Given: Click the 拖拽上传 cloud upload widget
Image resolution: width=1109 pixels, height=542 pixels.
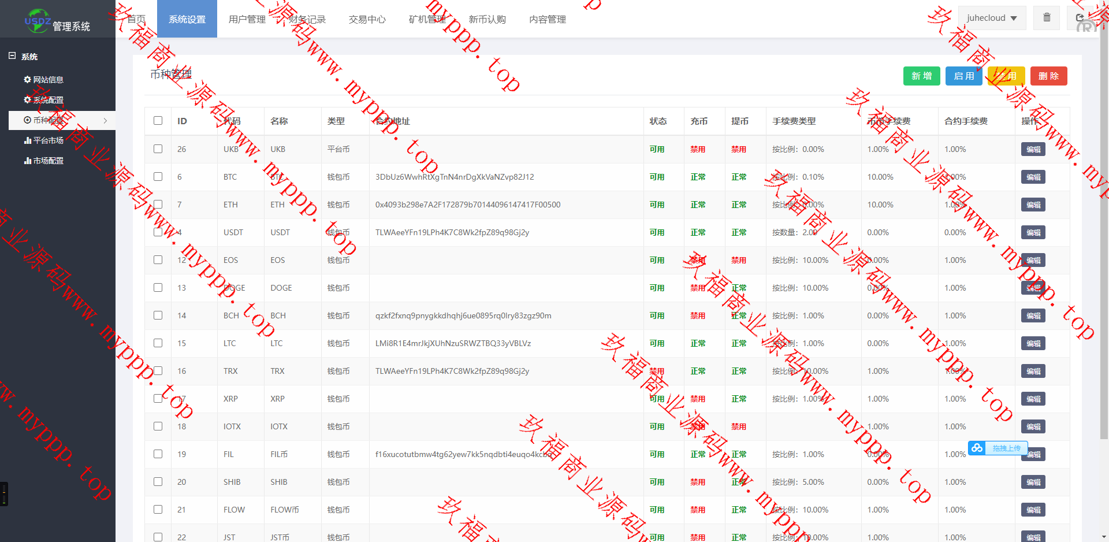Looking at the screenshot, I should point(998,448).
